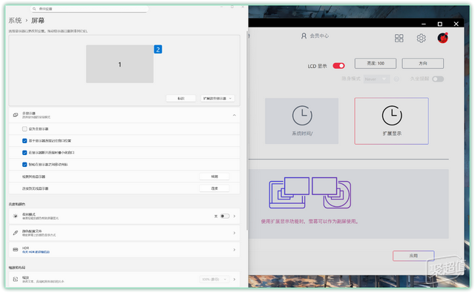Click the red-outlined 应用 apply button
Screen dimensions: 475x293
(x=413, y=256)
